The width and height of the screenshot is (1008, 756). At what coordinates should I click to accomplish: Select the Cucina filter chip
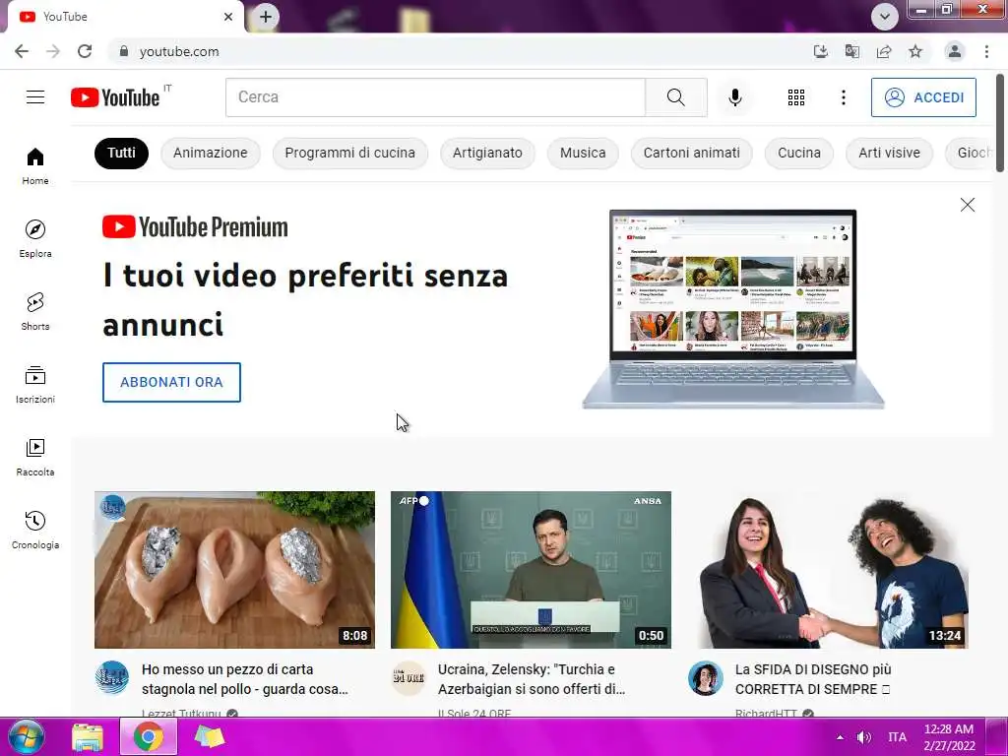pyautogui.click(x=799, y=153)
